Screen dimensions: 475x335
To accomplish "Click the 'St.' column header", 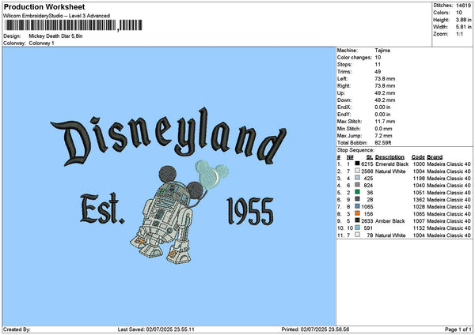I will [370, 157].
